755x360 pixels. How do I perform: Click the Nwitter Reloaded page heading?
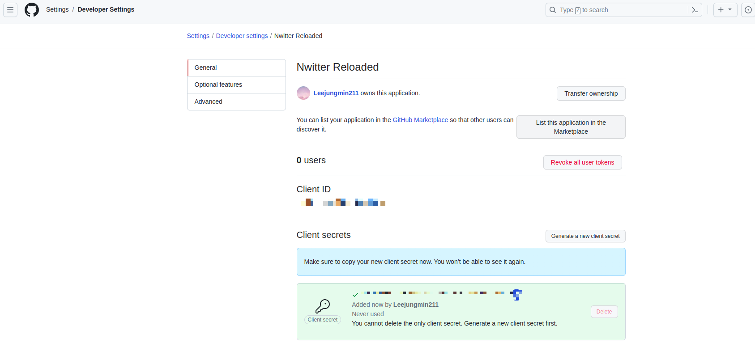point(337,67)
